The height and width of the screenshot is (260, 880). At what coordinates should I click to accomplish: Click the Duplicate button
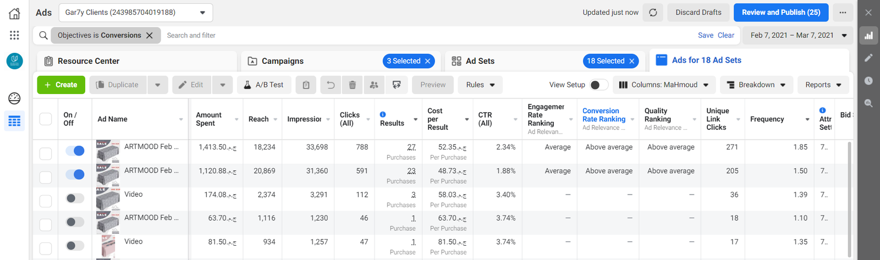click(118, 85)
